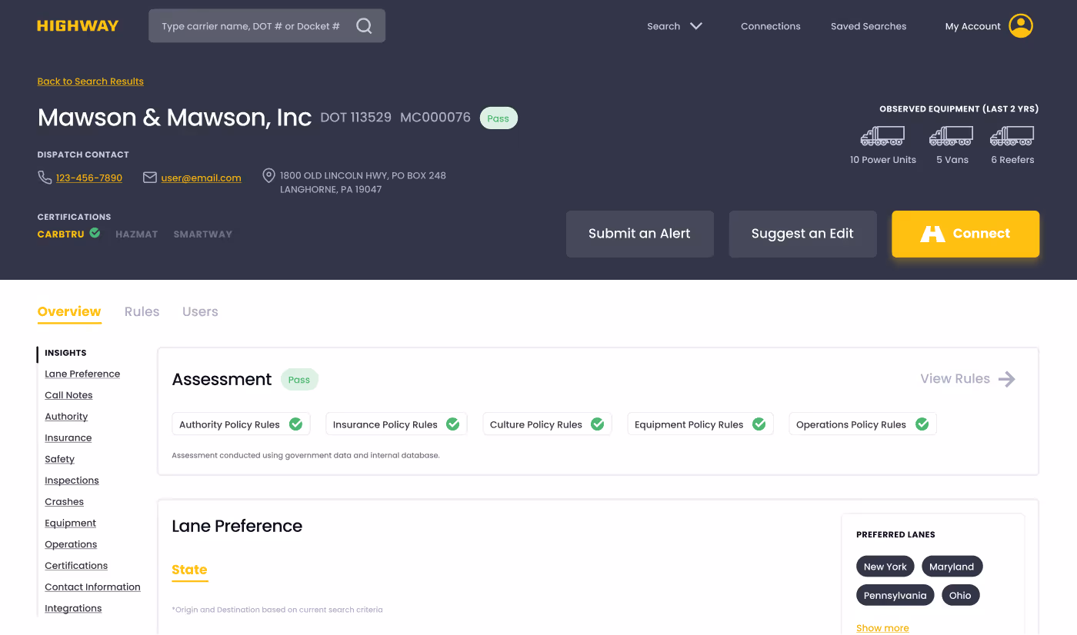
Task: Jump to Insurance in sidebar
Action: point(68,437)
